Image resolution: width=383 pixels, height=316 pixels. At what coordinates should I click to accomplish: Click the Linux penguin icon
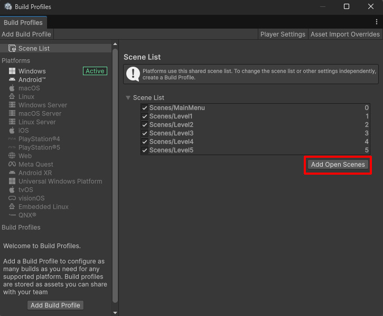tap(12, 96)
